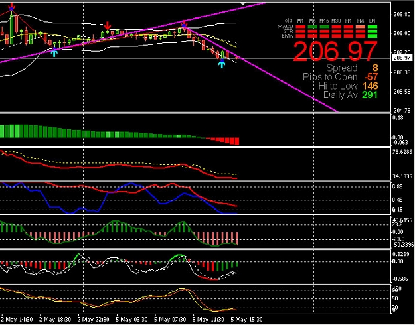Click the red sell arrow at the 5 May 07:30 peak
415x325 pixels.
pos(184,25)
